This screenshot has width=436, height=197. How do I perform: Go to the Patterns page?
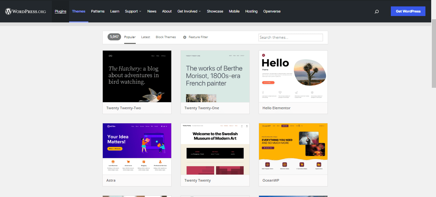pos(98,11)
